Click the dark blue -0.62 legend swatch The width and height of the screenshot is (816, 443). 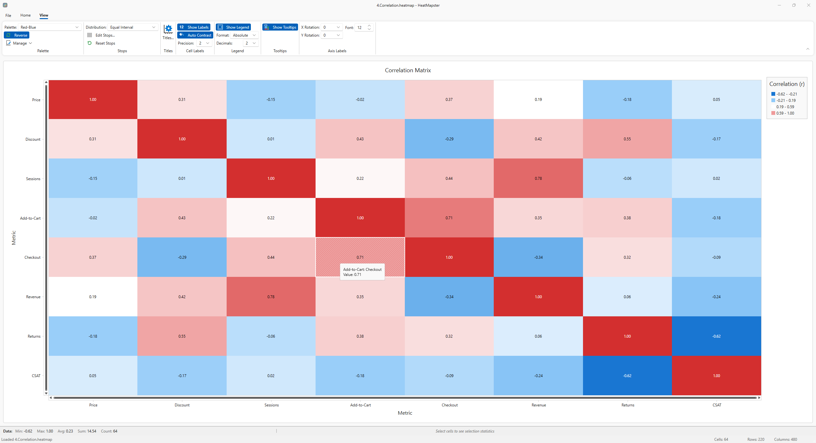[x=773, y=94]
